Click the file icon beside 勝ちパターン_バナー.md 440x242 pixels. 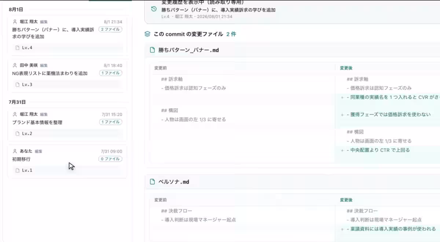(x=153, y=50)
